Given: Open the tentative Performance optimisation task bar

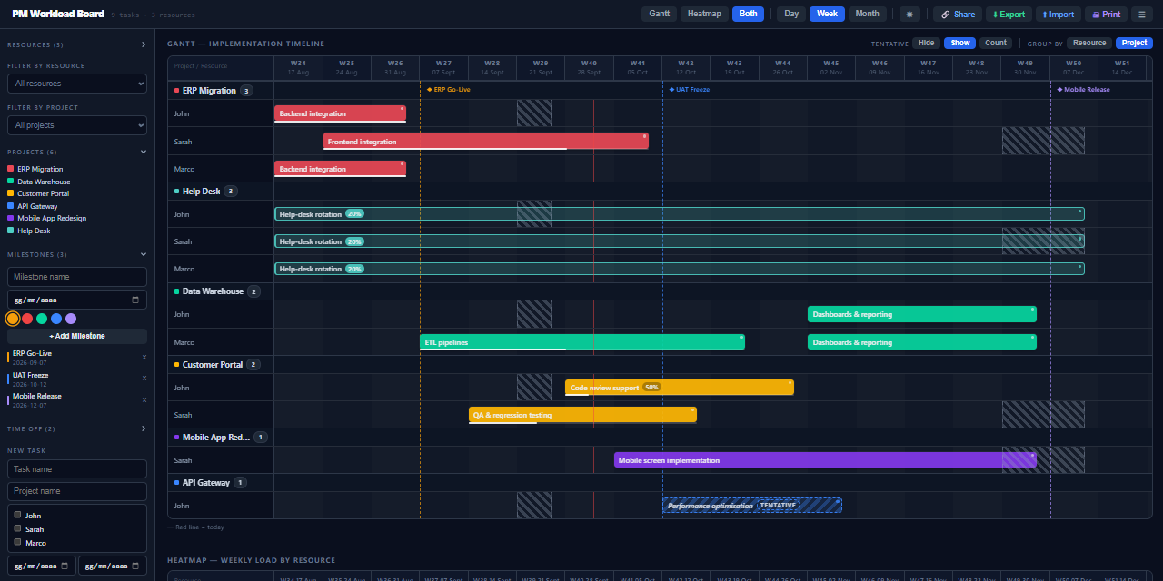Looking at the screenshot, I should click(x=752, y=506).
